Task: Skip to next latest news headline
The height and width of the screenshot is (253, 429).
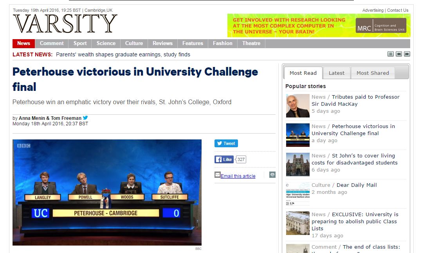Action: [407, 54]
